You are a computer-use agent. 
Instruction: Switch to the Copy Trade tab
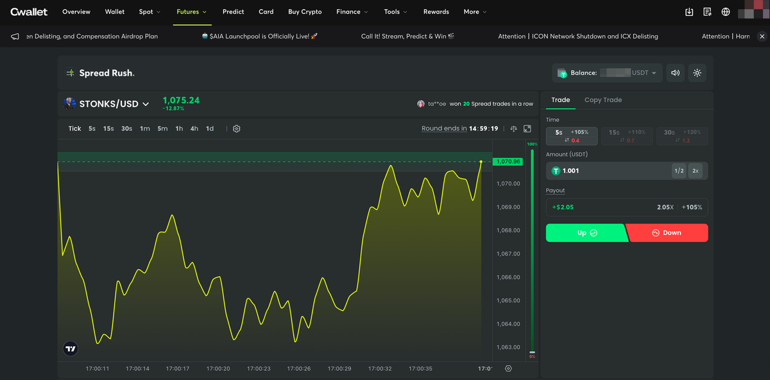(x=603, y=100)
